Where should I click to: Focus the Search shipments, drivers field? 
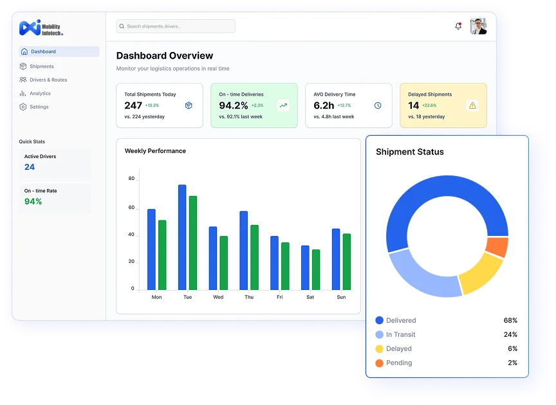[177, 26]
